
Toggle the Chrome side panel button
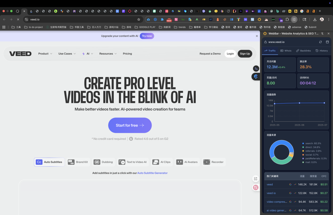tap(294, 19)
